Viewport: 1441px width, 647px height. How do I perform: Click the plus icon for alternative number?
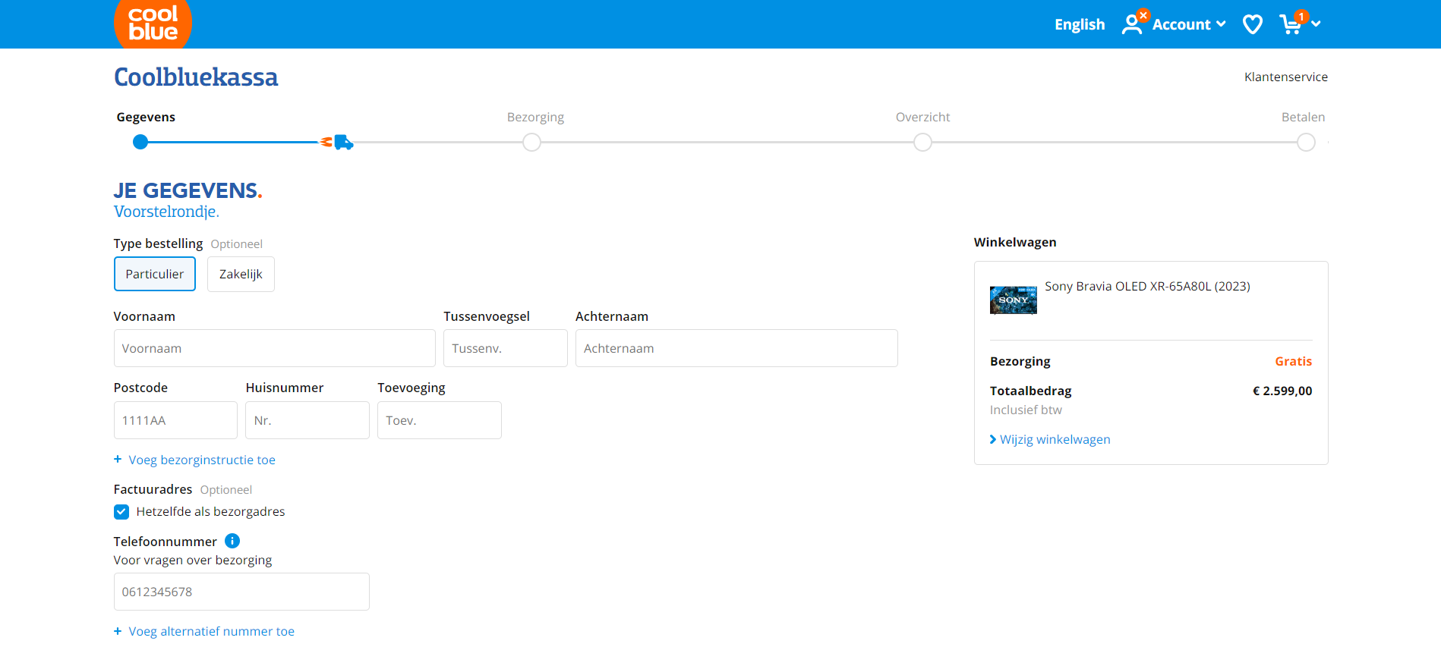tap(118, 630)
